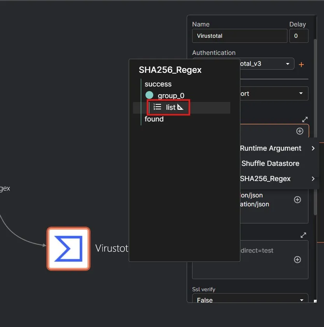Click the teal circle next to group_0
Screen dimensions: 324x327
149,95
